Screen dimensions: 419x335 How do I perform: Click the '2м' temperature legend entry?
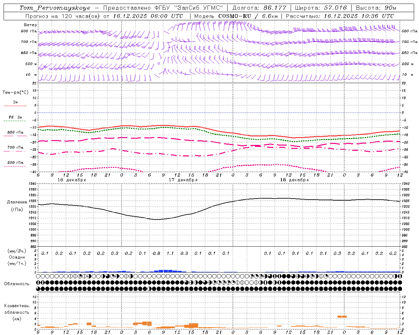click(15, 102)
